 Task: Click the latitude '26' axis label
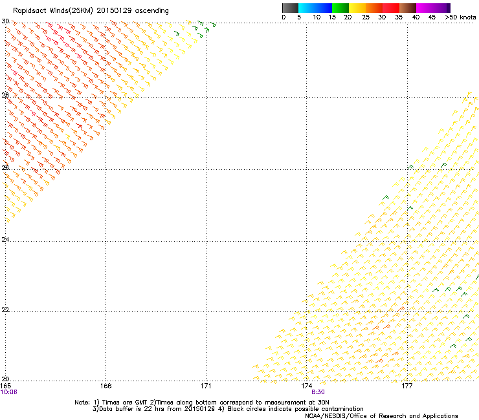pyautogui.click(x=5, y=167)
